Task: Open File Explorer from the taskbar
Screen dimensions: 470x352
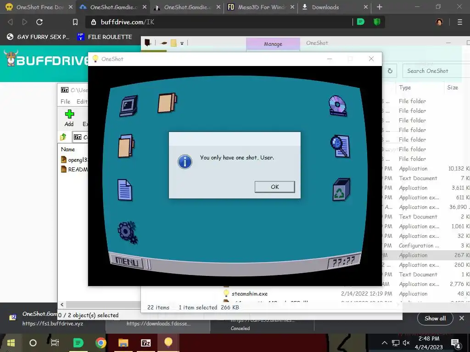Action: (123, 343)
